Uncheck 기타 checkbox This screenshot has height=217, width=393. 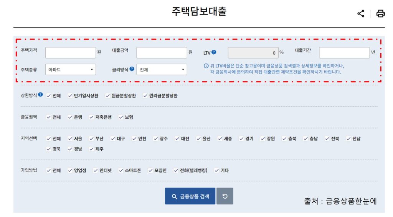(x=216, y=171)
